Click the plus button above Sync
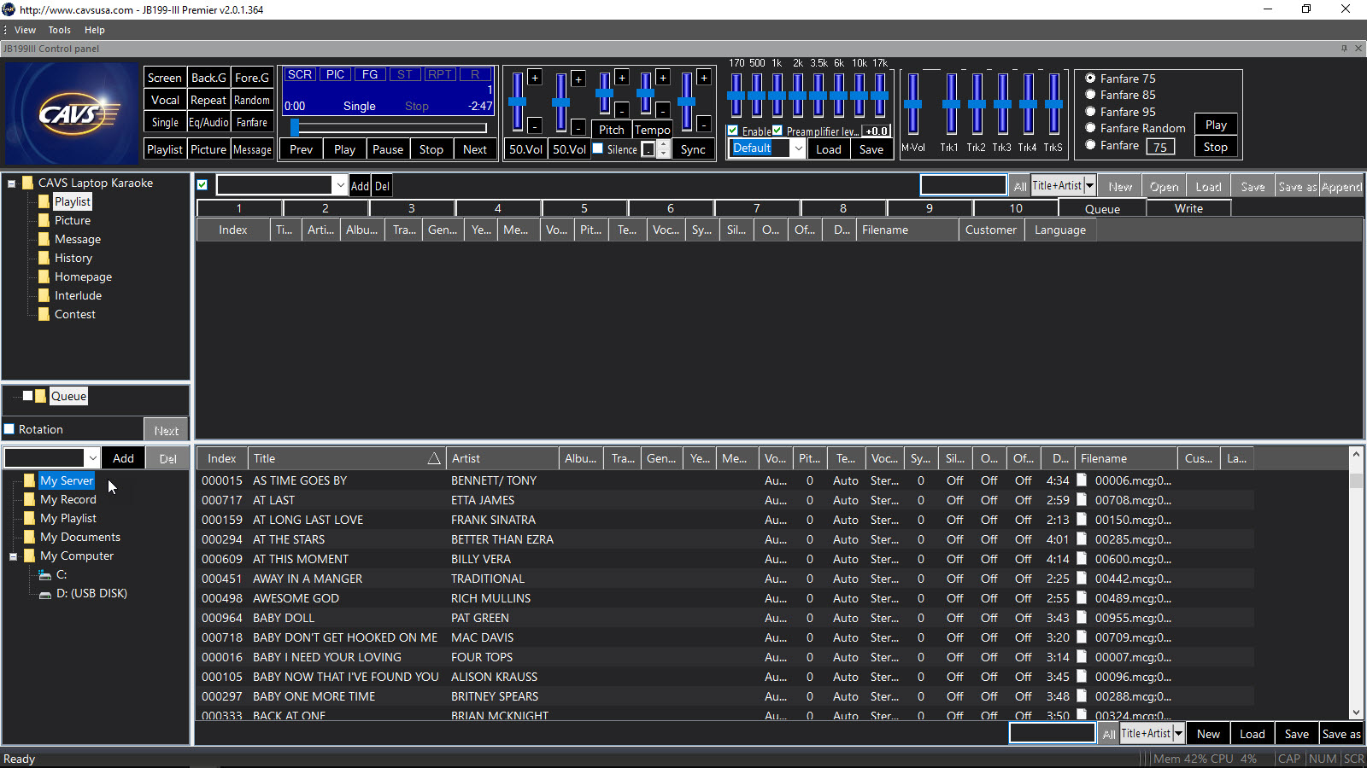 click(x=704, y=78)
